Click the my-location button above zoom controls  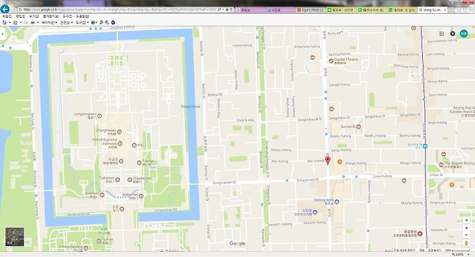pos(466,220)
